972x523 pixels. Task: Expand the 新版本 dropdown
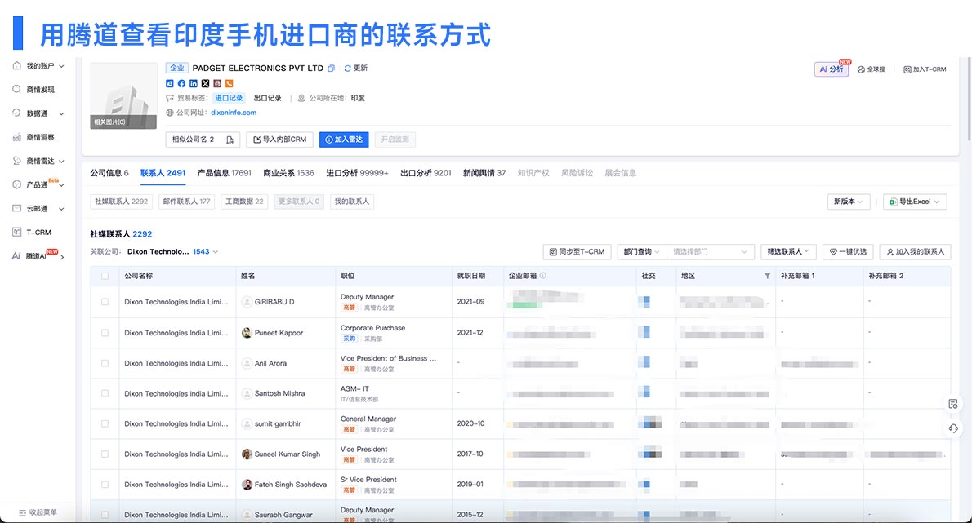[849, 202]
